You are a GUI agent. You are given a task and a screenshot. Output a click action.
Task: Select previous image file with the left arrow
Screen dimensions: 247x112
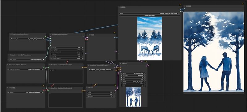click(x=120, y=14)
